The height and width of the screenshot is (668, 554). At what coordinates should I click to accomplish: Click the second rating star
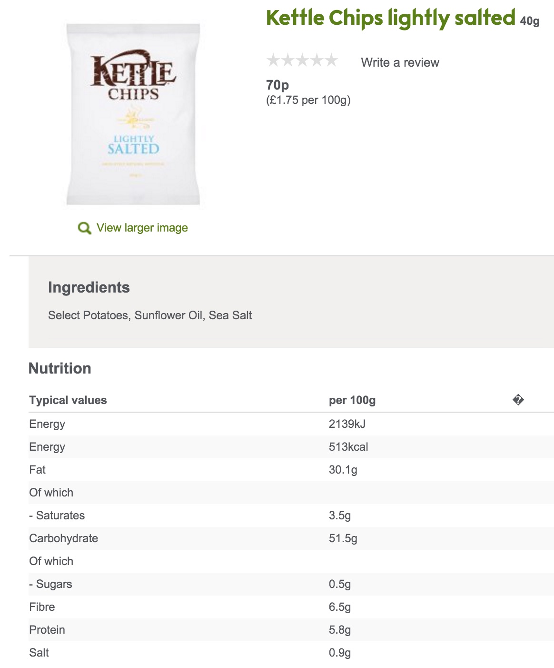click(288, 61)
